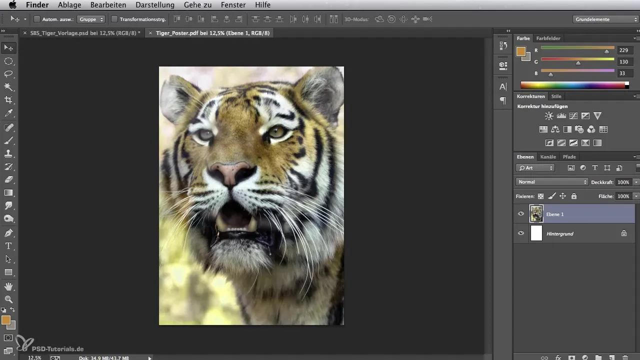
Task: Toggle lock layer position
Action: [x=562, y=196]
